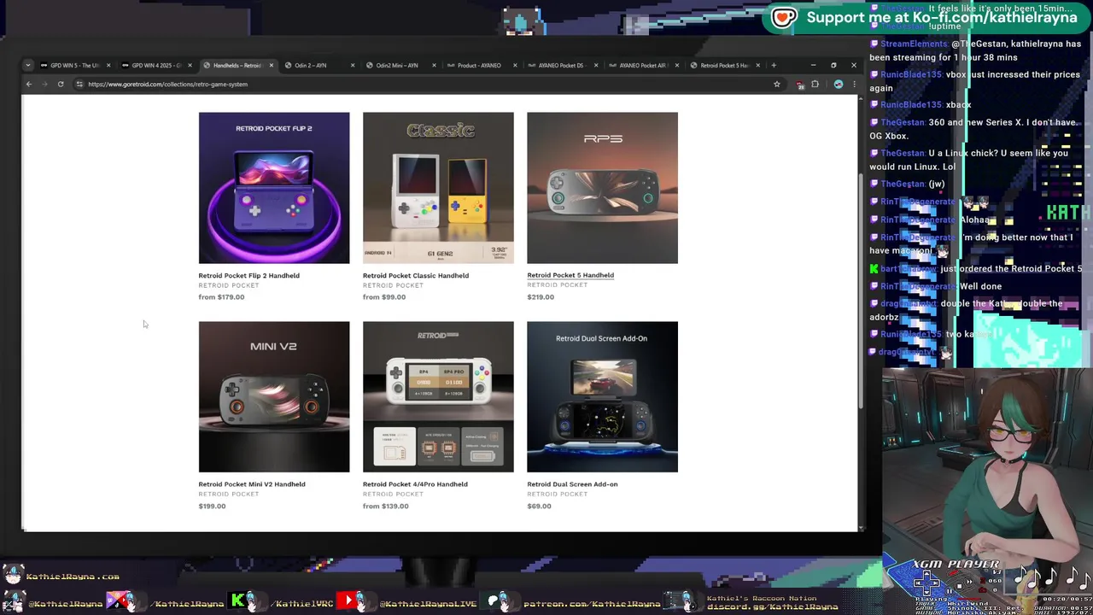This screenshot has width=1093, height=615.
Task: Click the 'from $139.00' price text
Action: click(x=385, y=506)
